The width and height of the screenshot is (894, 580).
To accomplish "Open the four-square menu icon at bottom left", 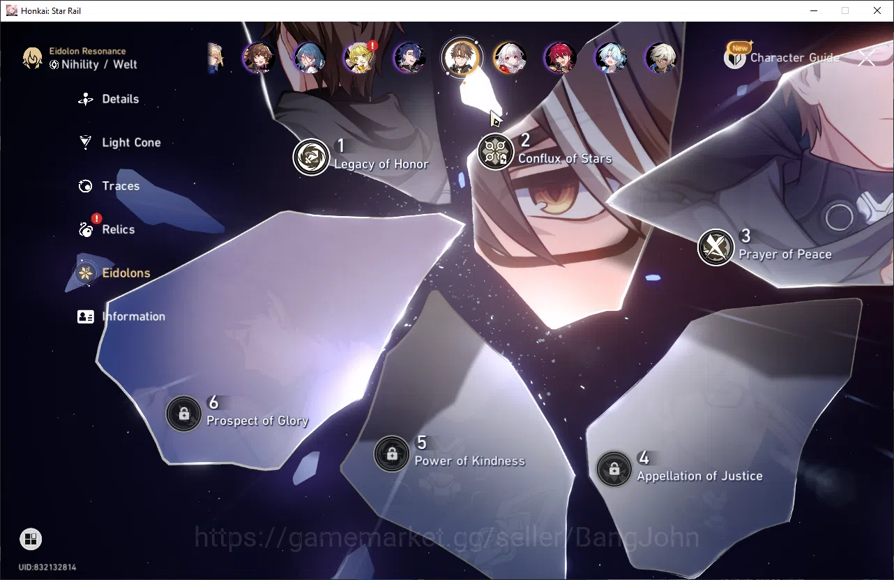I will 31,539.
